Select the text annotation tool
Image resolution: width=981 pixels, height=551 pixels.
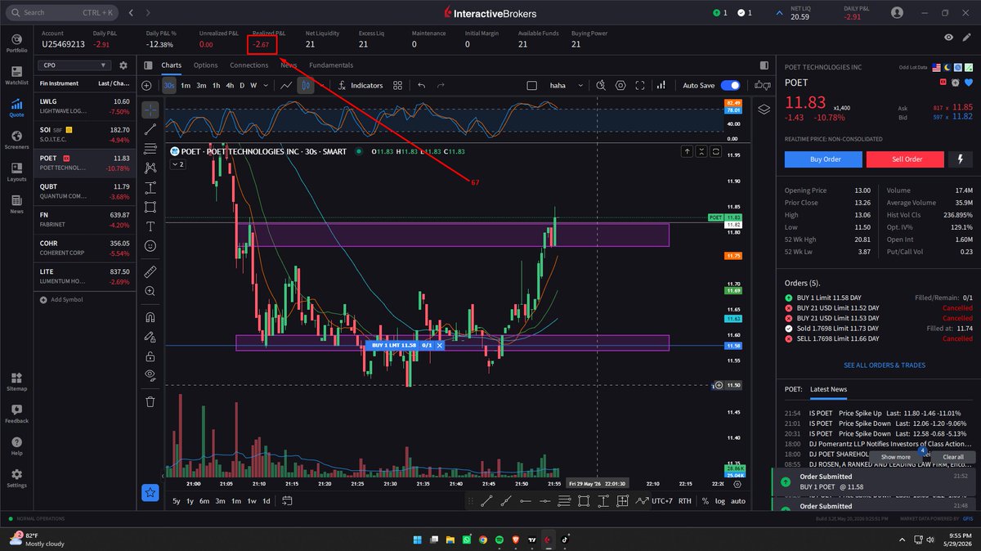pyautogui.click(x=150, y=226)
